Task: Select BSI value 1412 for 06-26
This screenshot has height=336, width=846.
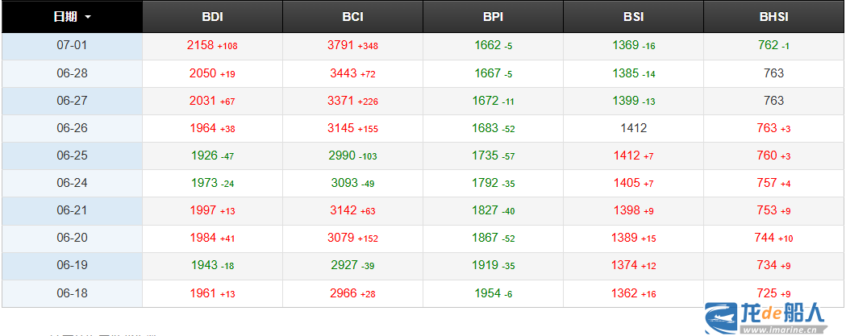Action: [633, 128]
